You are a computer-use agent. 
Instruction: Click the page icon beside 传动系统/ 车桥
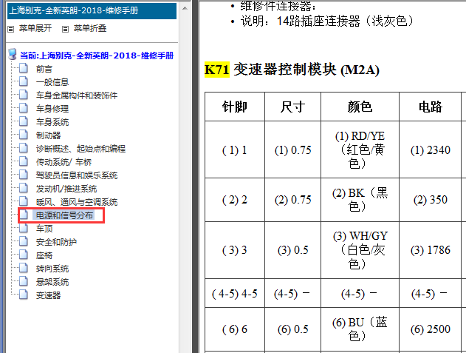pyautogui.click(x=24, y=161)
